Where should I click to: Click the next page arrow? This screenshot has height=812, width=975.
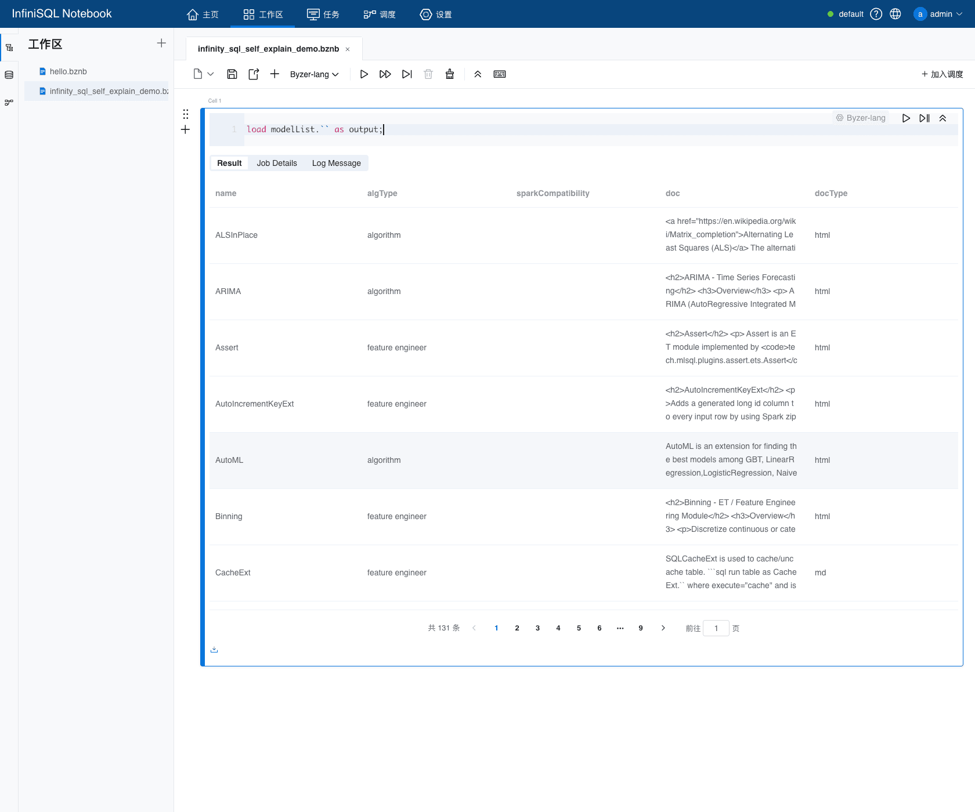(663, 628)
